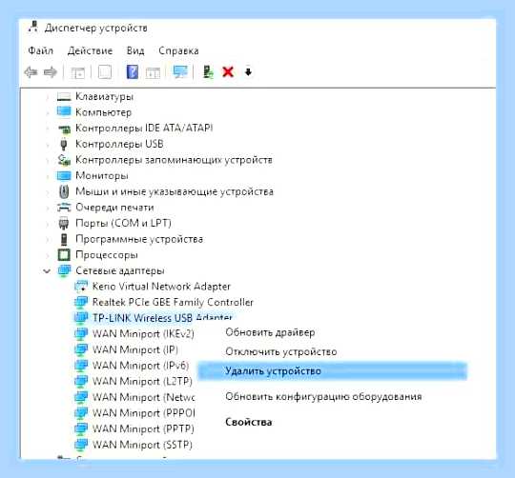Choose Обновить конфигурацию оборудования from context menu
This screenshot has height=478, width=515.
point(323,397)
